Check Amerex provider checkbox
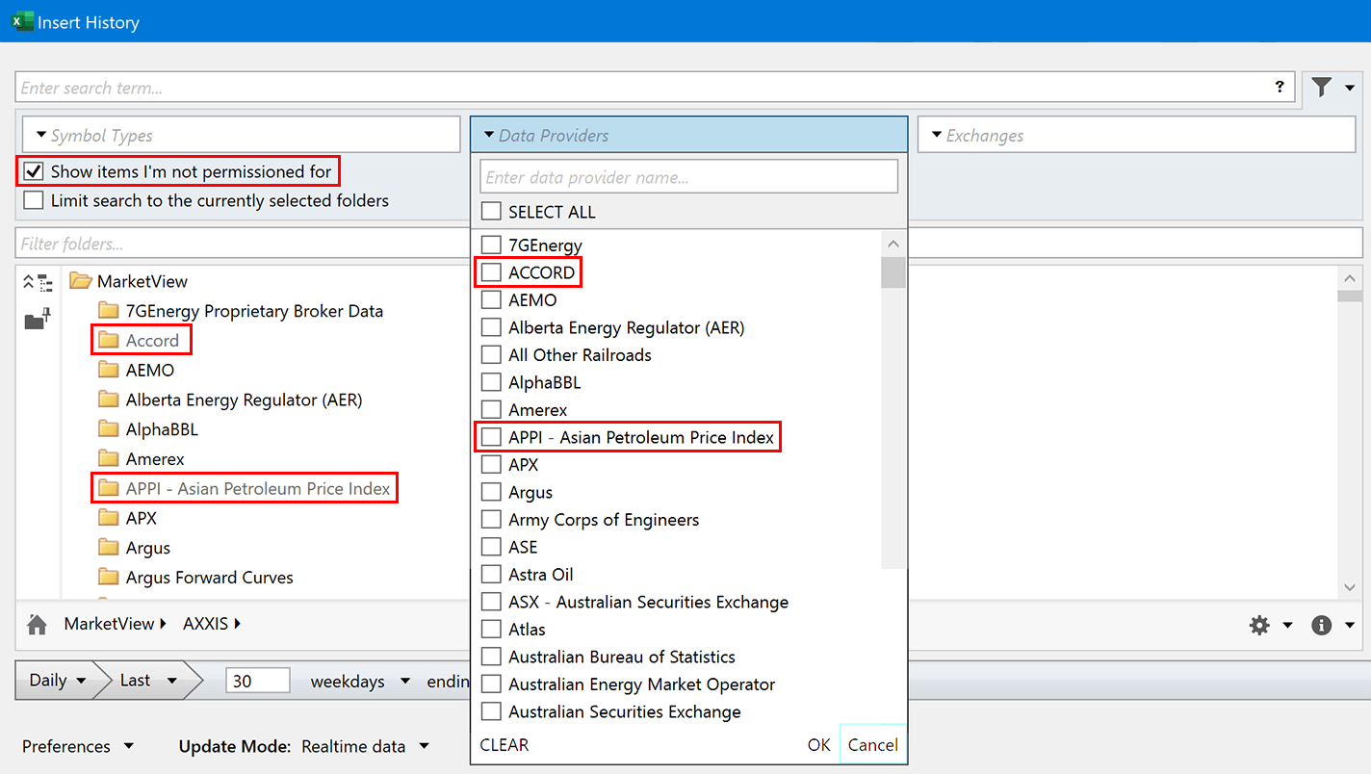The width and height of the screenshot is (1371, 774). coord(491,410)
